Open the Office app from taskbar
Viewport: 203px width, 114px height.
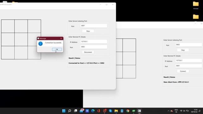coord(99,111)
